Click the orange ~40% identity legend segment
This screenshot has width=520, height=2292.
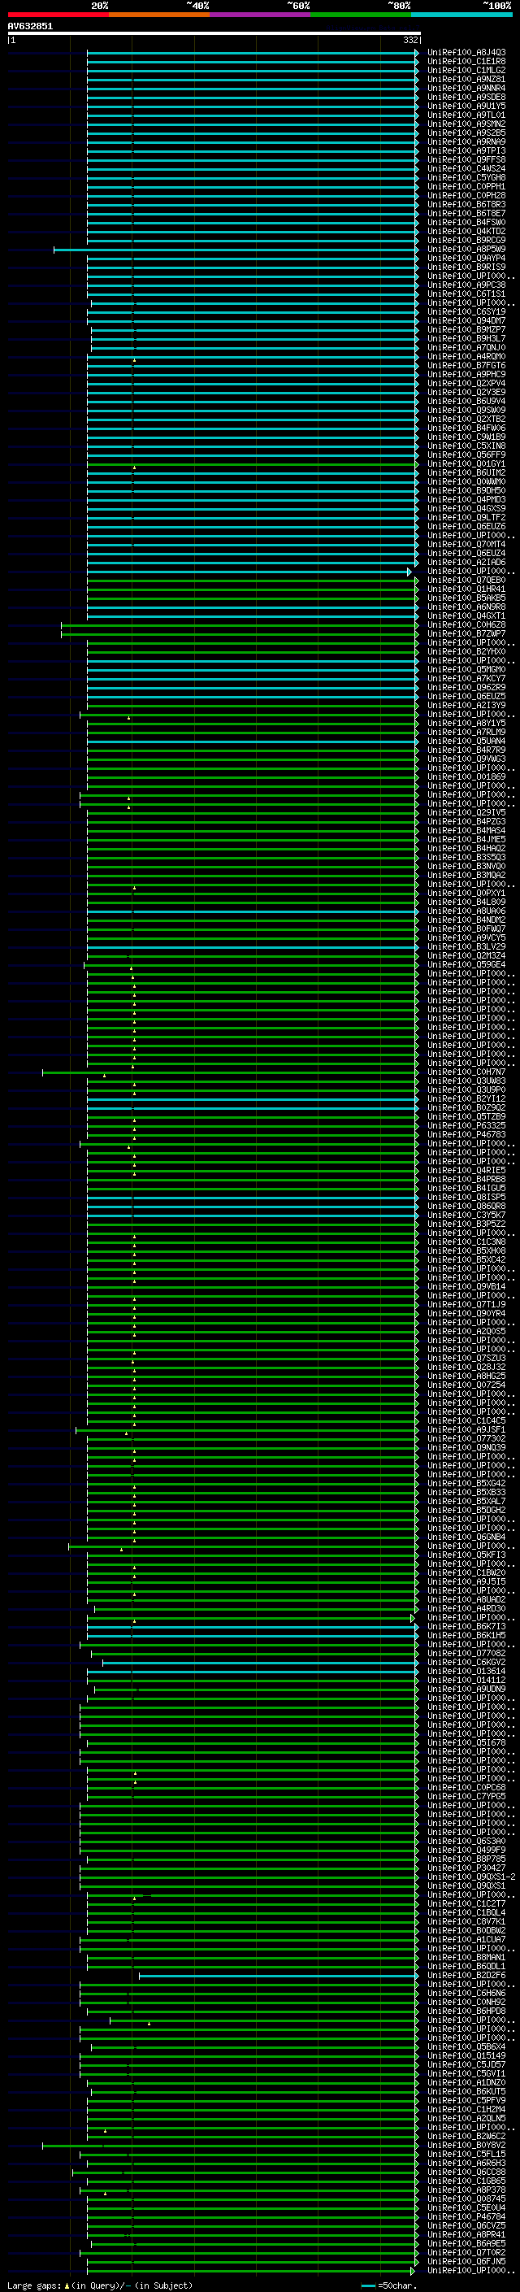[159, 15]
